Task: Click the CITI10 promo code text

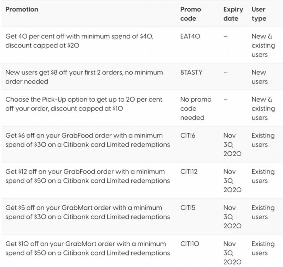Action: tap(190, 244)
